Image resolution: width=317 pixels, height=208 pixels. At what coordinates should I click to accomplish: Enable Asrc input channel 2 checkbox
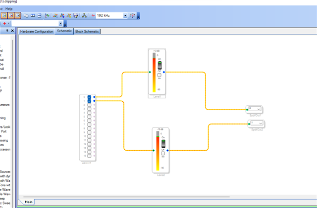[89, 105]
